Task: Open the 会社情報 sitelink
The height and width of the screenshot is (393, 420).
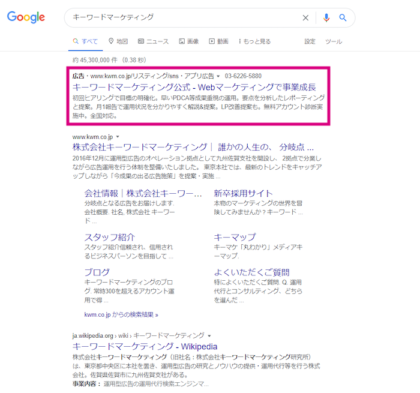Action: 143,193
